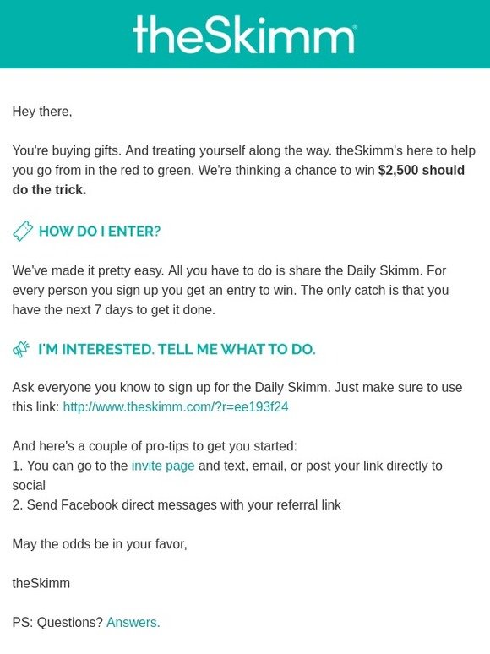490x654 pixels.
Task: Click the theSkimm signature text
Action: click(x=41, y=583)
